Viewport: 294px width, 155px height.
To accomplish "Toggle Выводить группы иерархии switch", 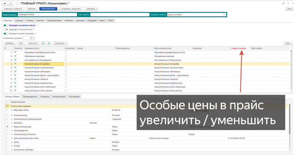I will coord(6,34).
